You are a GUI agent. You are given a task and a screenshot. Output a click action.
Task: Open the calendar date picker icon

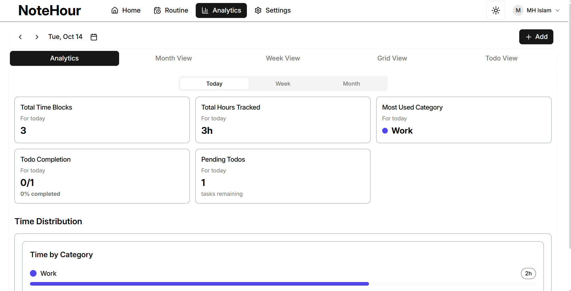tap(94, 37)
